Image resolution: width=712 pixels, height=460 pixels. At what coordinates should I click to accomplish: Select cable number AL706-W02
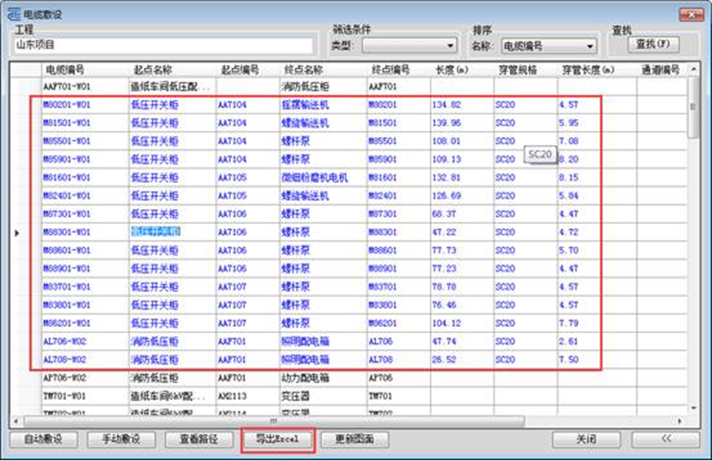(64, 342)
